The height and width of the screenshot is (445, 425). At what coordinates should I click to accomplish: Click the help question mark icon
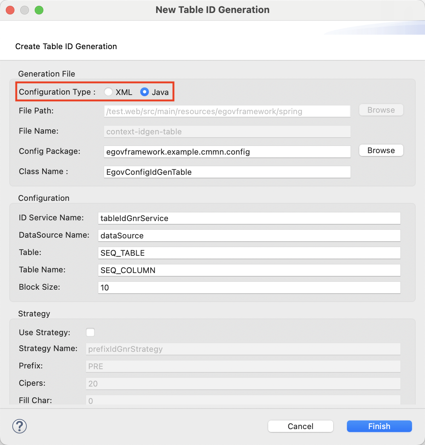[x=20, y=426]
